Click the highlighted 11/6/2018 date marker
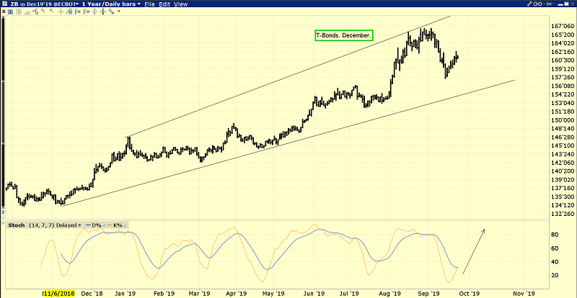The width and height of the screenshot is (577, 298). coord(59,294)
